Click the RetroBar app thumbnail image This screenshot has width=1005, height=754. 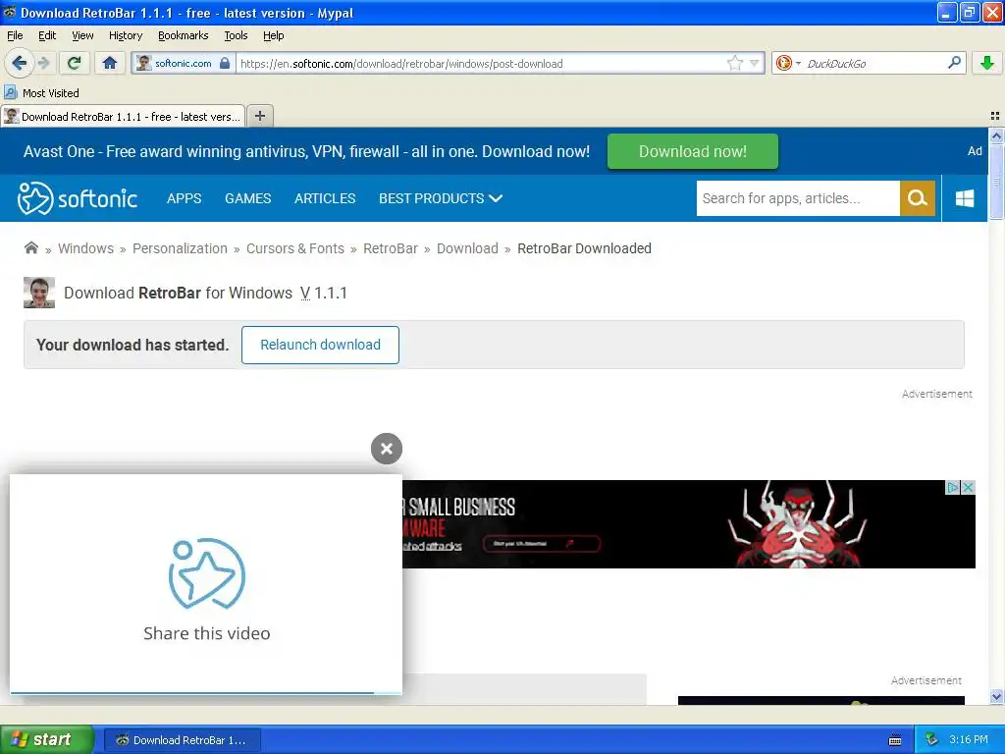tap(39, 293)
